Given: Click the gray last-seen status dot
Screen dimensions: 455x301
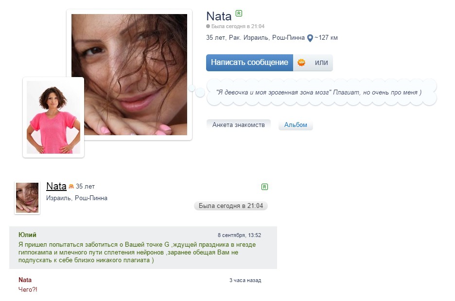Looking at the screenshot, I should tap(208, 26).
